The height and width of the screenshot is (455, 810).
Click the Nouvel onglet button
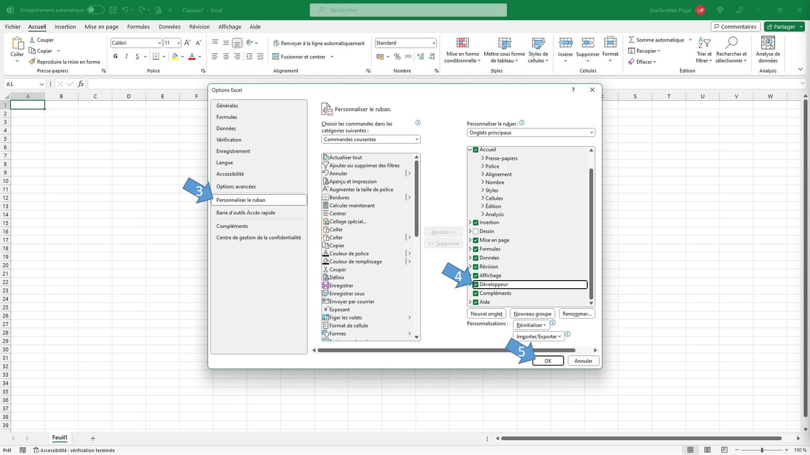coord(486,313)
